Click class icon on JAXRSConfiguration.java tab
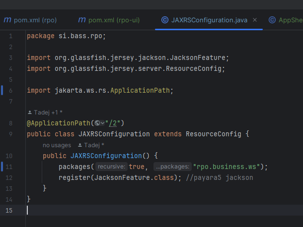This screenshot has height=227, width=303. [x=164, y=20]
